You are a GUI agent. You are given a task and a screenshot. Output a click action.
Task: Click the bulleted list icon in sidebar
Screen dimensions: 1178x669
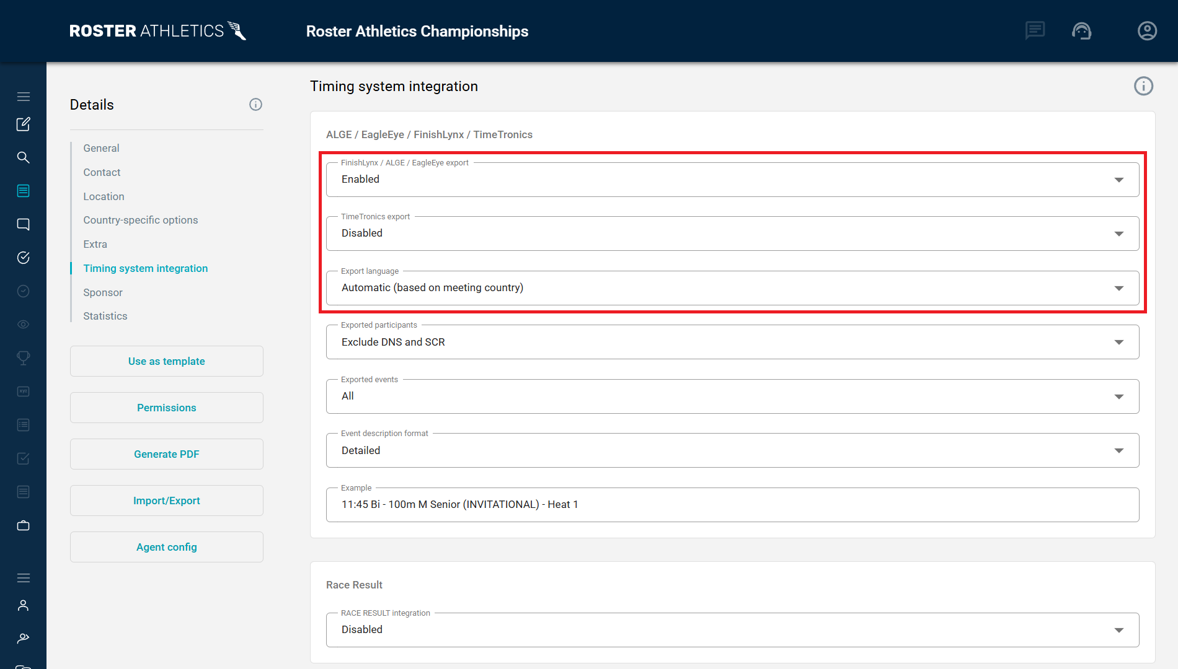click(23, 425)
